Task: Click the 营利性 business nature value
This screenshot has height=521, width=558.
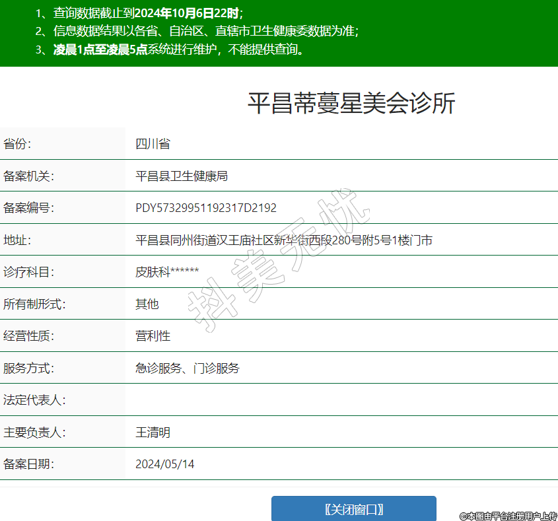Action: pyautogui.click(x=153, y=336)
